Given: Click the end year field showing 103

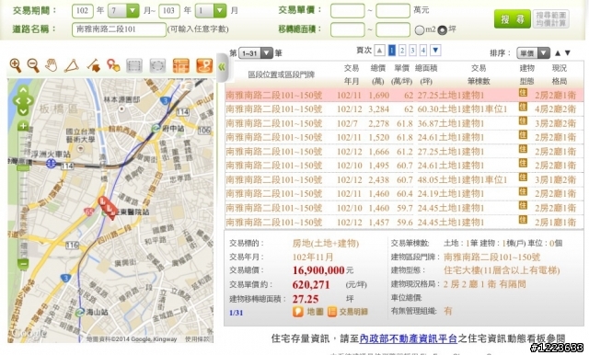Looking at the screenshot, I should 169,10.
